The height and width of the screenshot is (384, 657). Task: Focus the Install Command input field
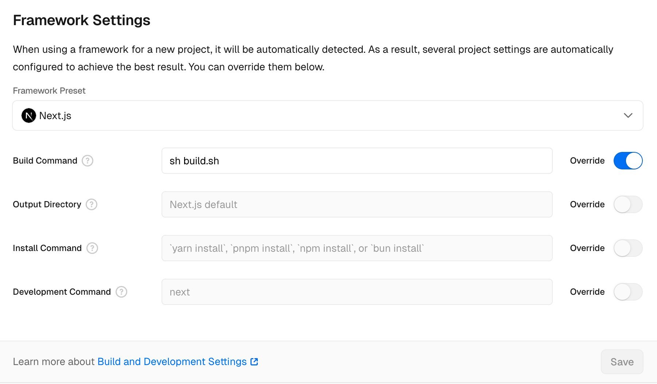[357, 248]
